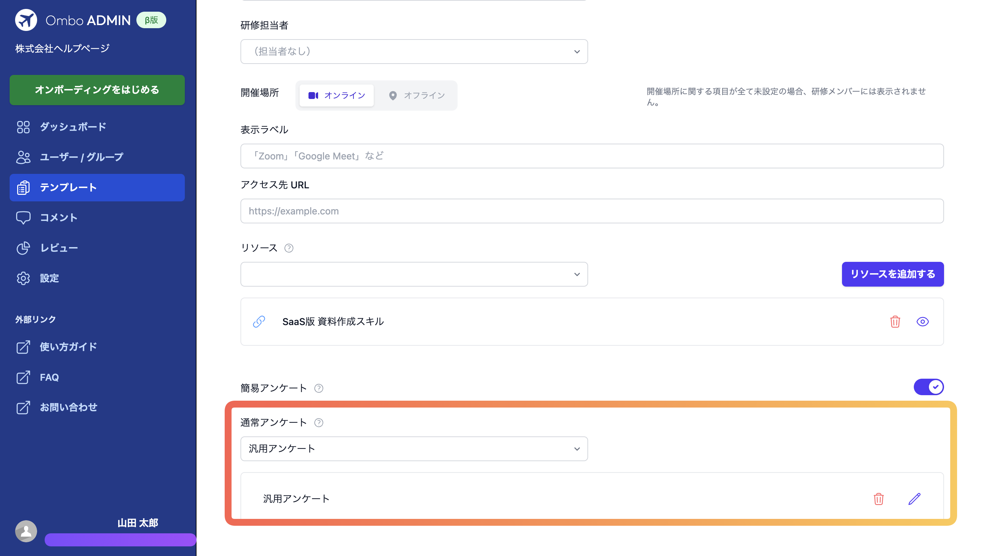The image size is (988, 556).
Task: Open レビュー in the sidebar
Action: click(x=97, y=248)
